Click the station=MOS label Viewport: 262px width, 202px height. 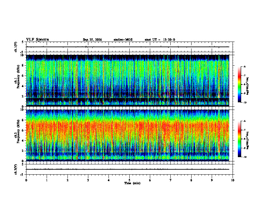123,40
